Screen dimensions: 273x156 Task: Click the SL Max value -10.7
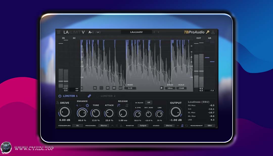211,112
